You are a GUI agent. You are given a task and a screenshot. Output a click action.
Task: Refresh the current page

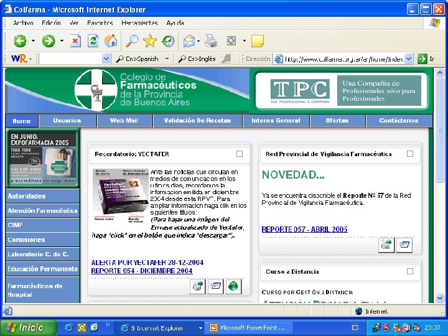pyautogui.click(x=93, y=41)
